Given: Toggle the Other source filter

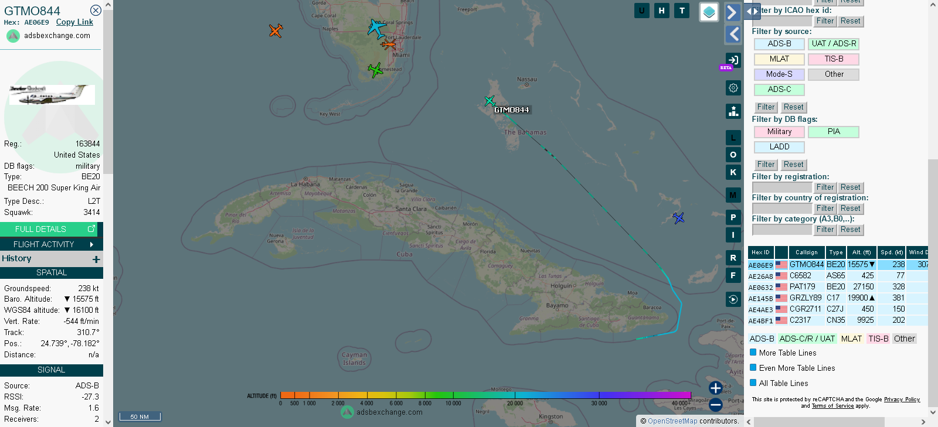Looking at the screenshot, I should pyautogui.click(x=834, y=74).
